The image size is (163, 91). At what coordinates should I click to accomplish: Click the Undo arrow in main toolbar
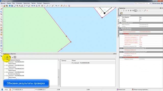click(x=56, y=6)
